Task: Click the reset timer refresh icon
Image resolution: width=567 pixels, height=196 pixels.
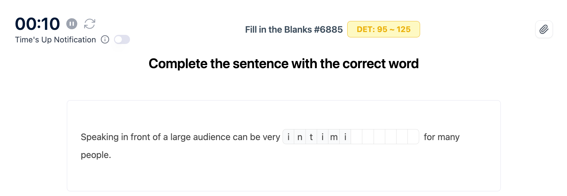Action: point(89,24)
